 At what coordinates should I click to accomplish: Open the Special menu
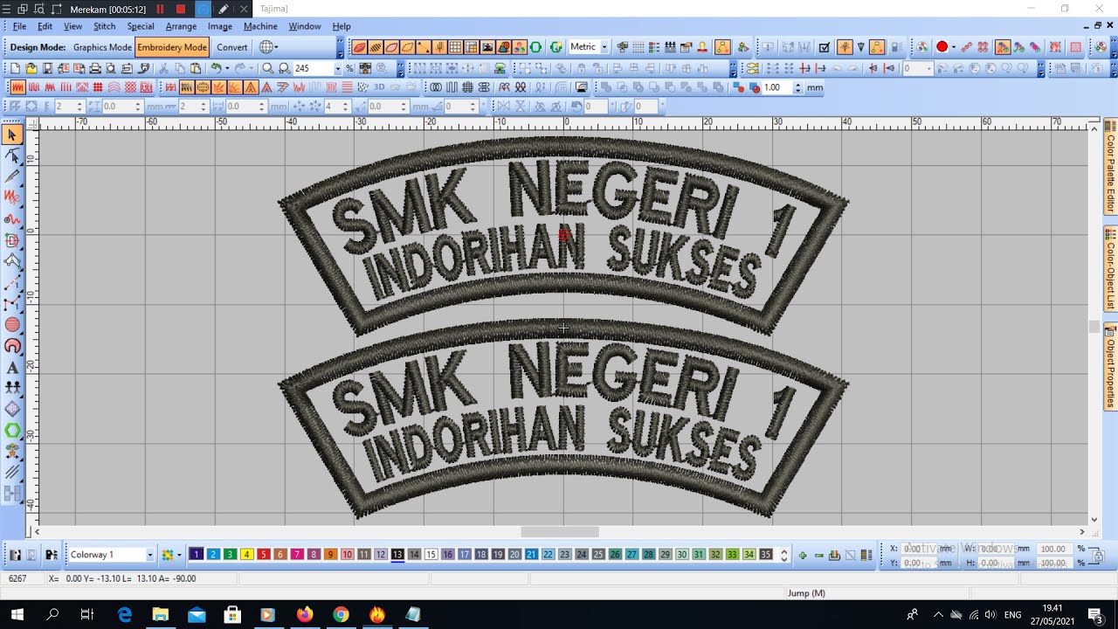(x=140, y=26)
